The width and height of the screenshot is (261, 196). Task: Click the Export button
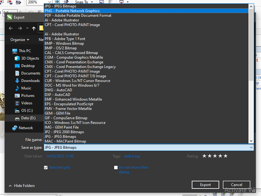pyautogui.click(x=205, y=185)
